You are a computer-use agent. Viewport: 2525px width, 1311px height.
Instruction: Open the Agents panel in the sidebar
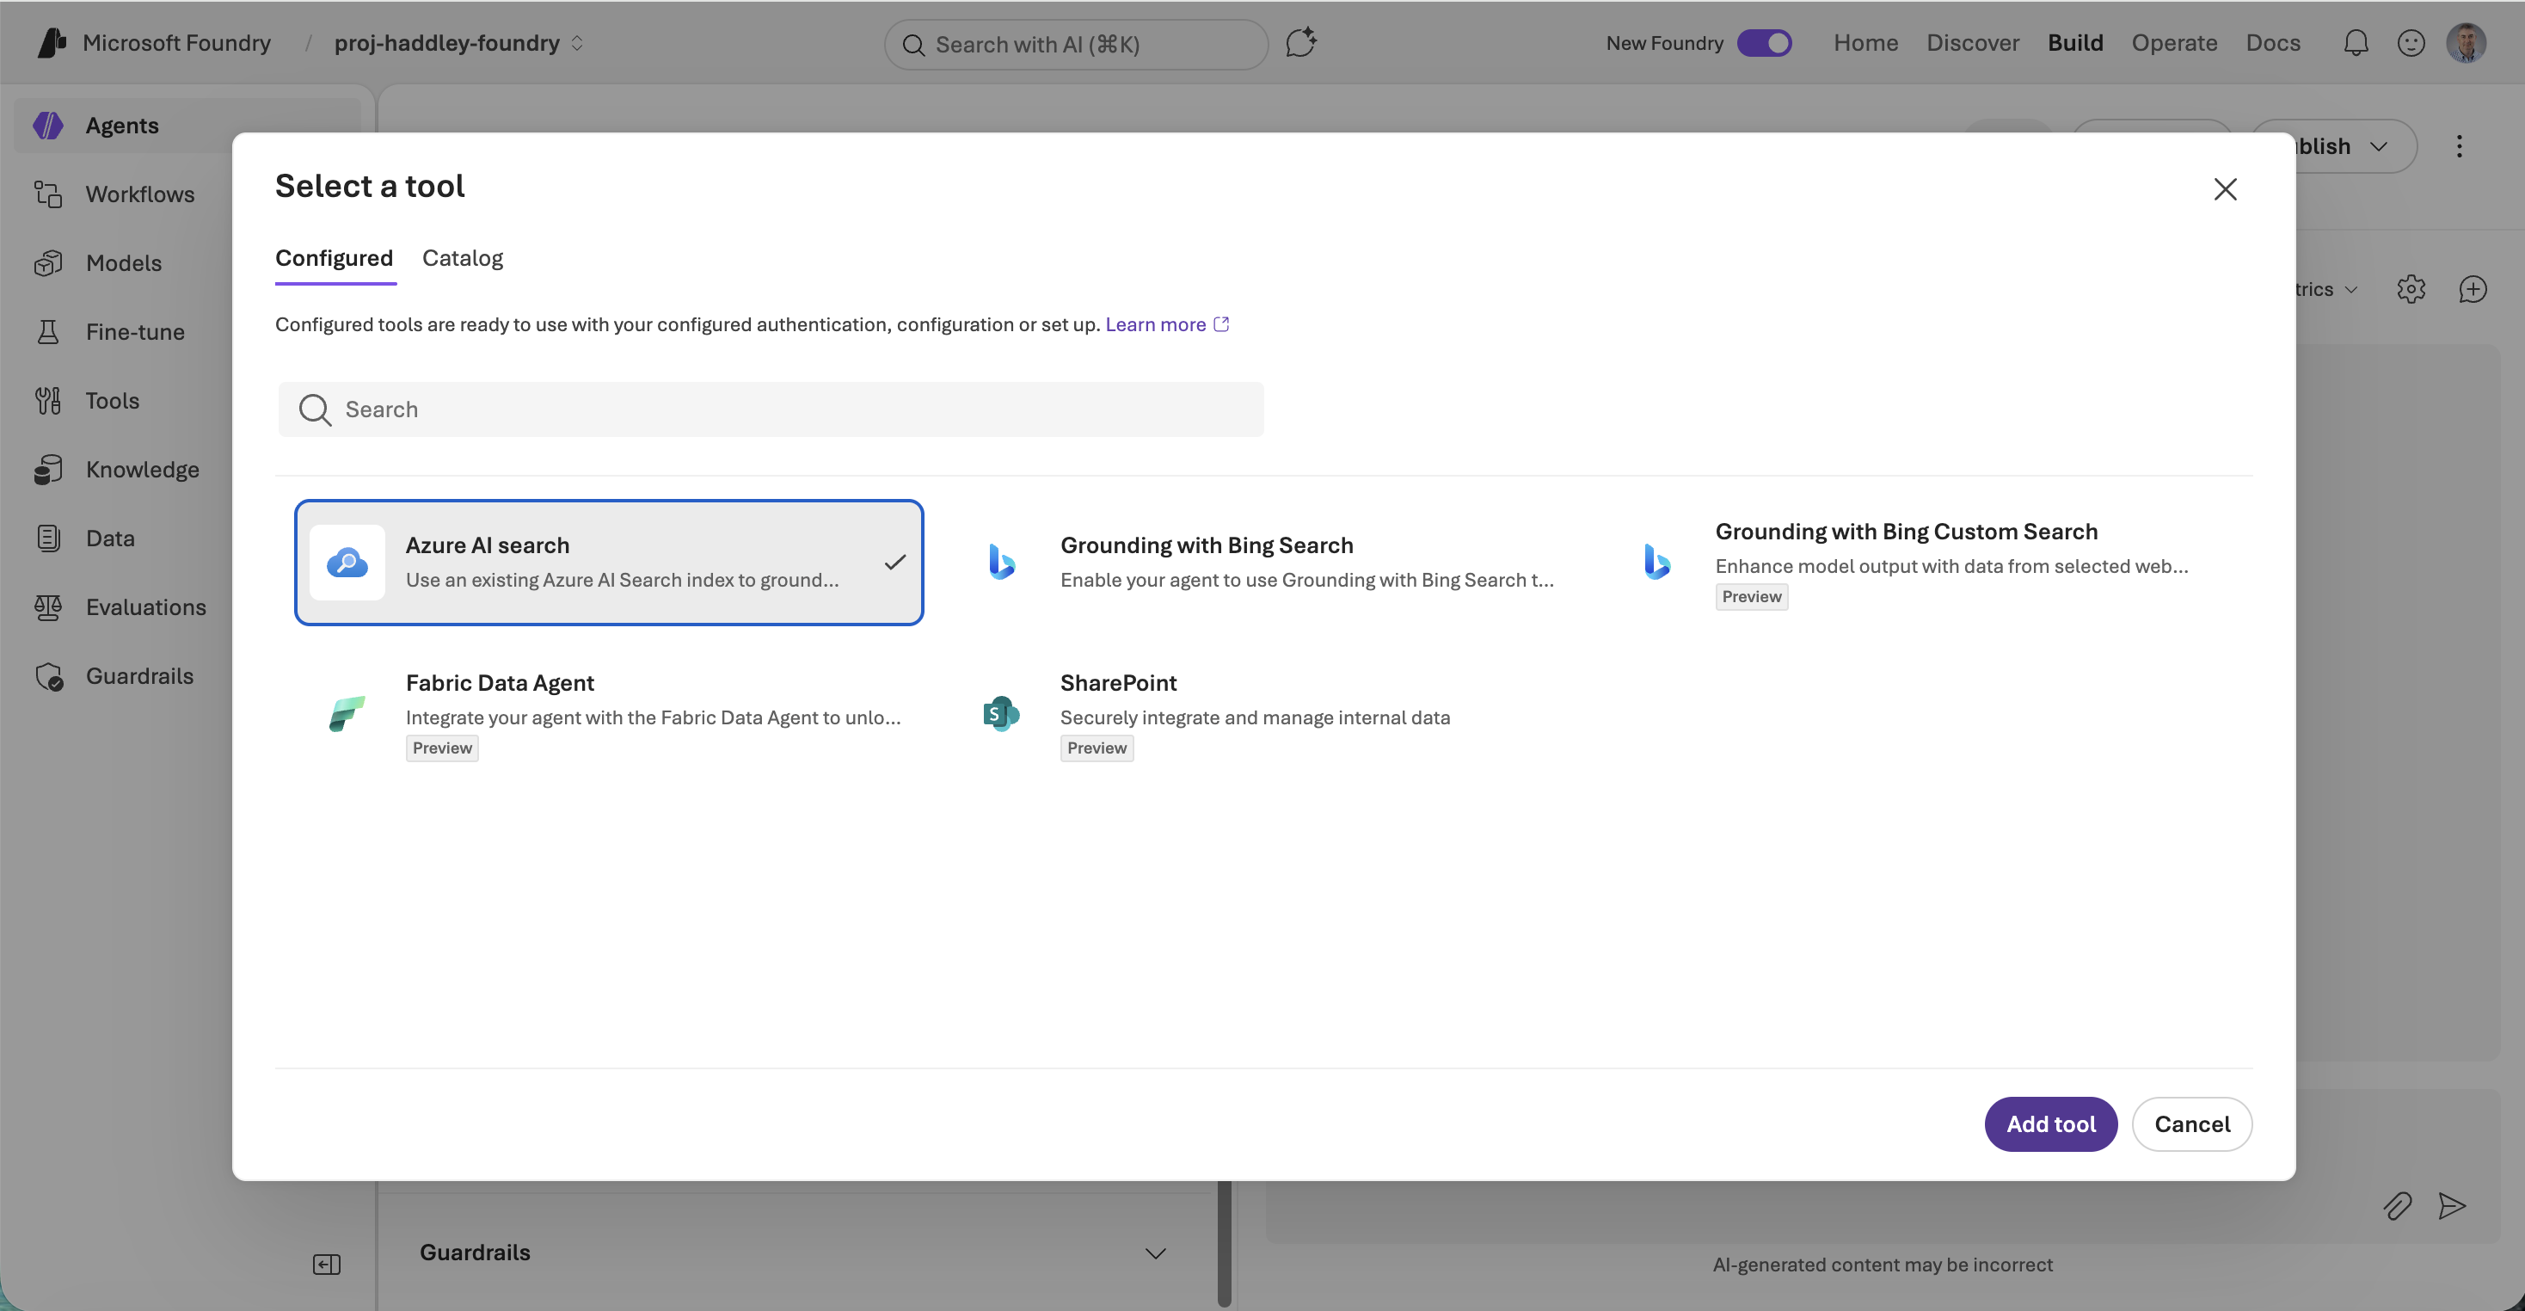pyautogui.click(x=121, y=126)
